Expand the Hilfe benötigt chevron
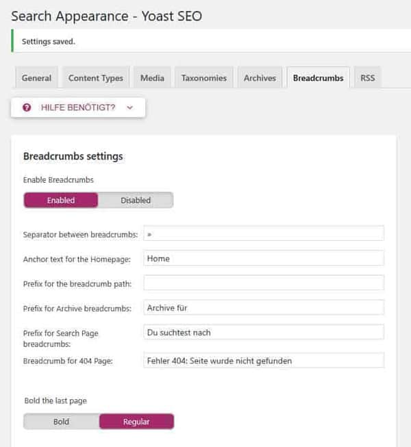The height and width of the screenshot is (447, 411). point(130,107)
